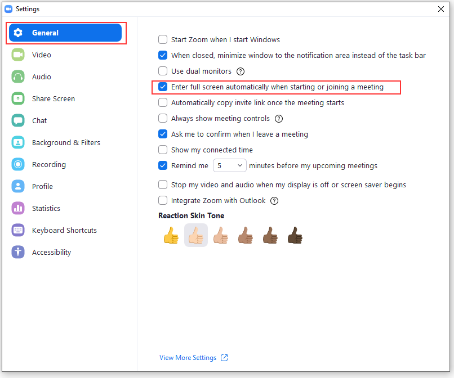Enable Always show meeting controls
Viewport: 454px width, 378px height.
click(x=163, y=118)
